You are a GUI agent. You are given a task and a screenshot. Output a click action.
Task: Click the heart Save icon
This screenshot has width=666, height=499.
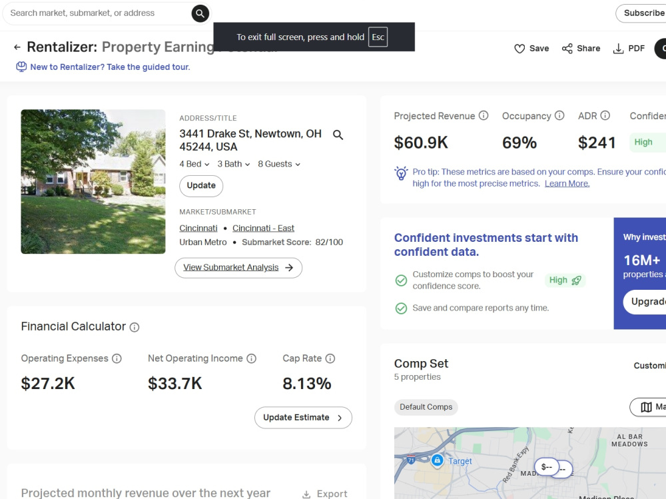coord(519,49)
